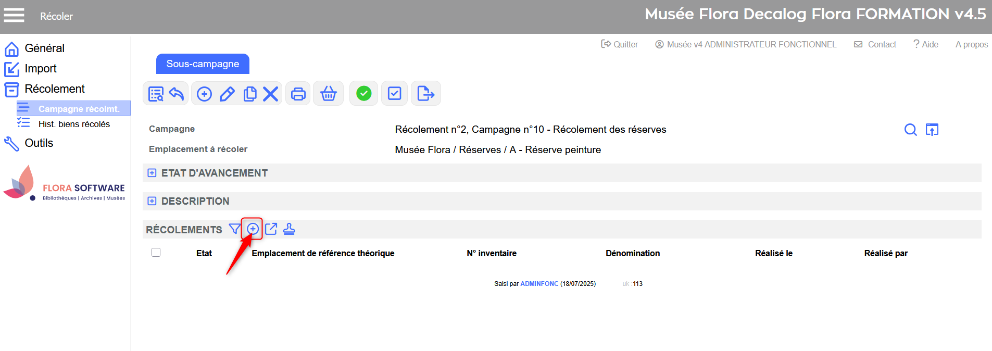Click the printer icon
The image size is (992, 351).
click(x=298, y=94)
